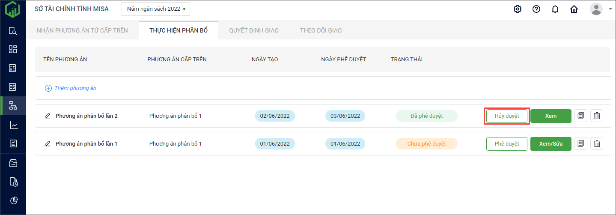Open the Năm ngân sách 2022 selector
Viewport: 616px width, 215px height.
click(156, 9)
